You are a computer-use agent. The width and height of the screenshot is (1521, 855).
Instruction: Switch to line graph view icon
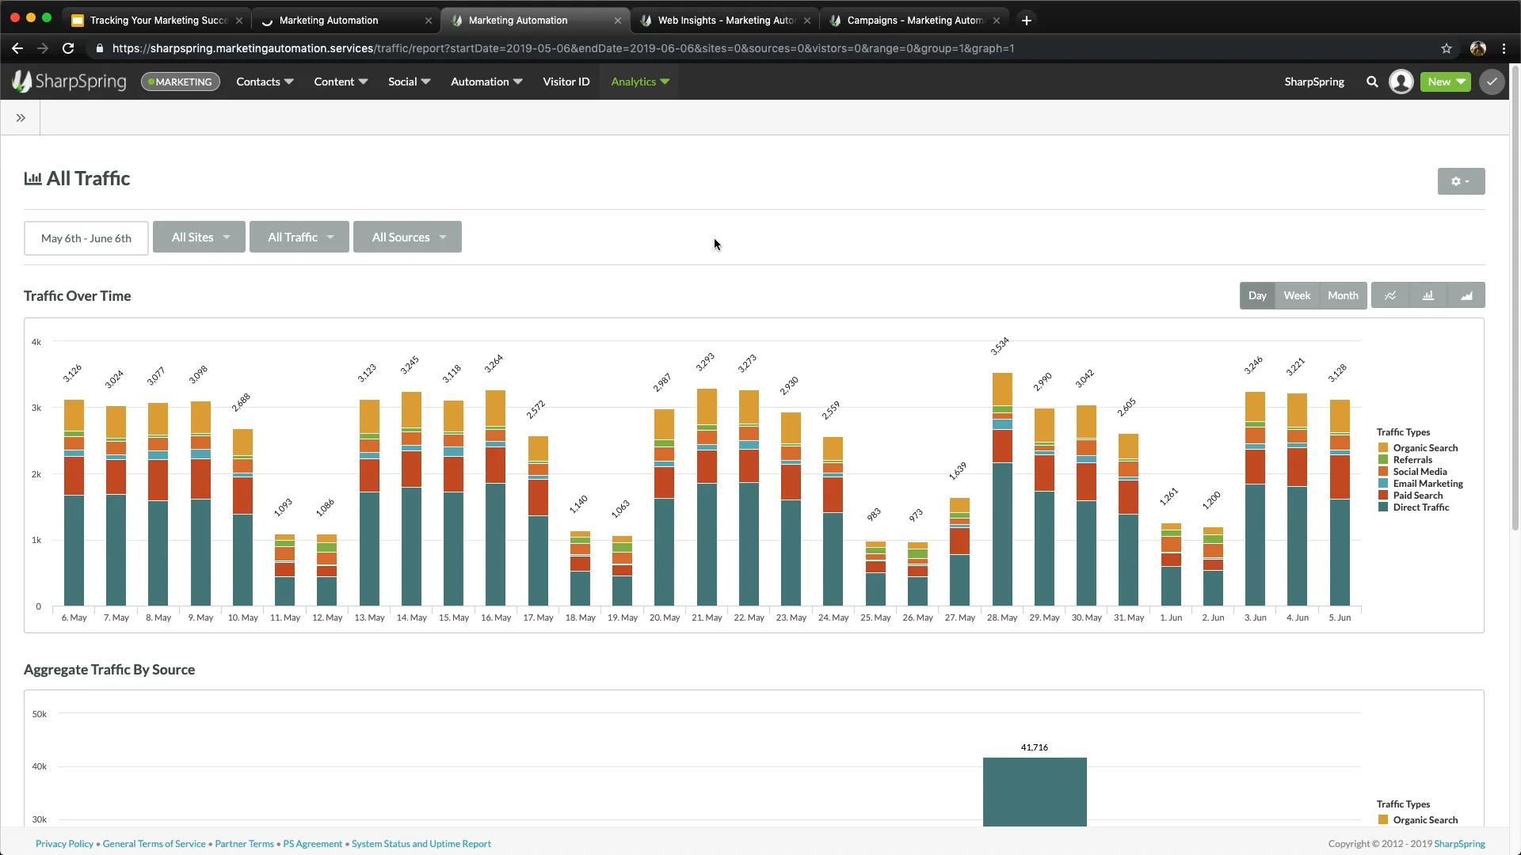point(1390,295)
